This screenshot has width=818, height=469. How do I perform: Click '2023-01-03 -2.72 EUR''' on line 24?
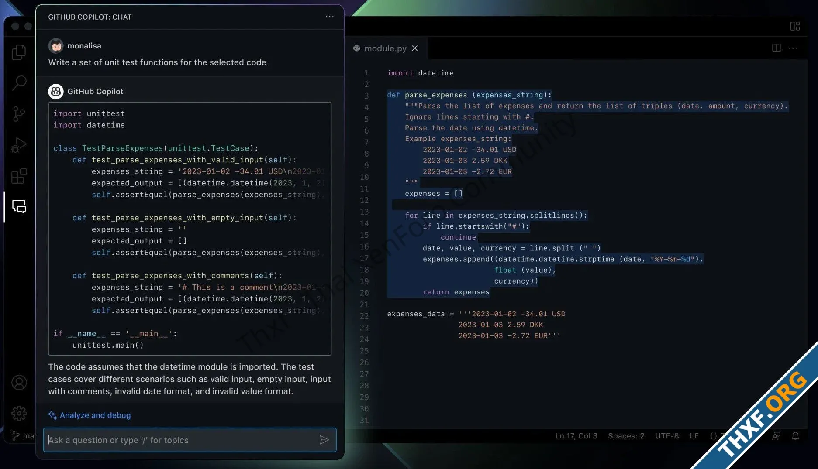pyautogui.click(x=509, y=335)
